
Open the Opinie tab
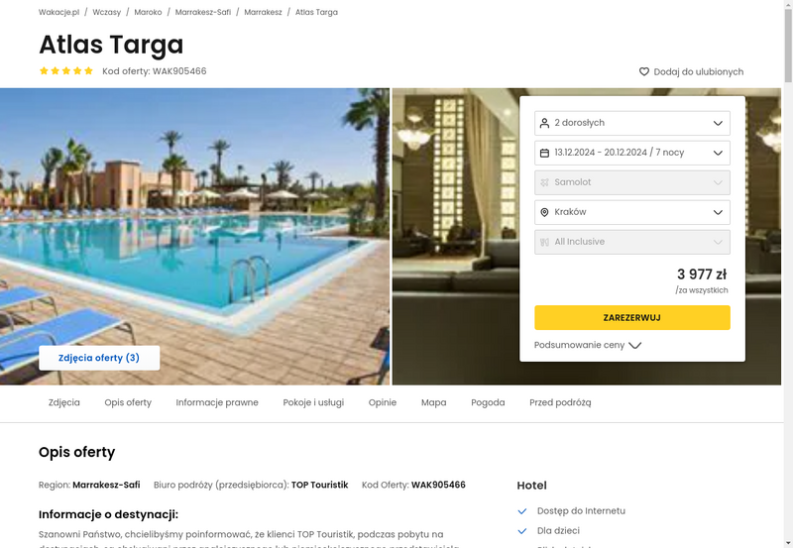tap(383, 402)
